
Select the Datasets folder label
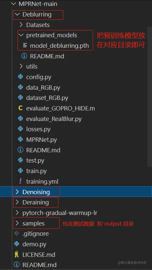pos(38,25)
